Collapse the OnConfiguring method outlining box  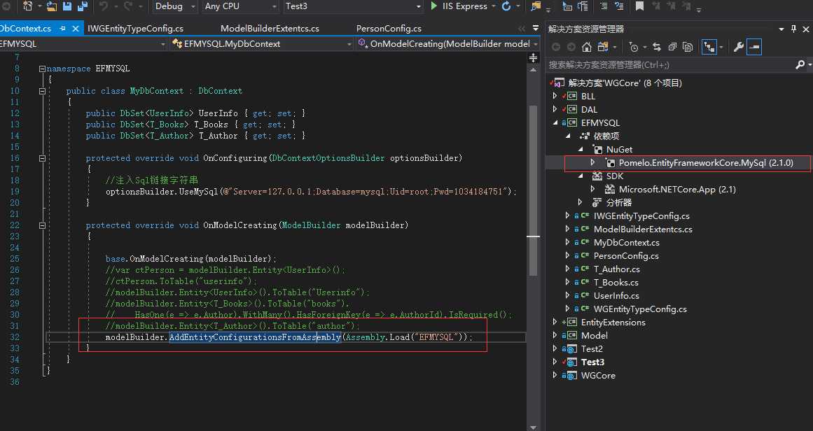[x=42, y=158]
